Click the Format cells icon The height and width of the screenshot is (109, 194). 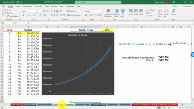pos(141,11)
